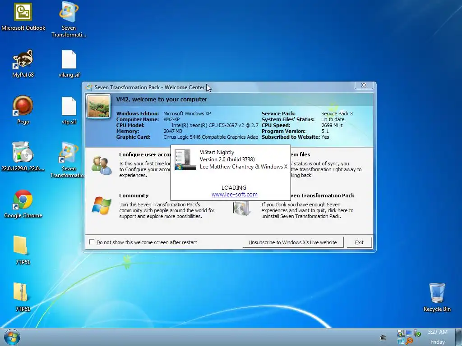Click the ViStart tray icon with the Windows logo
This screenshot has height=346, width=462.
(x=401, y=333)
